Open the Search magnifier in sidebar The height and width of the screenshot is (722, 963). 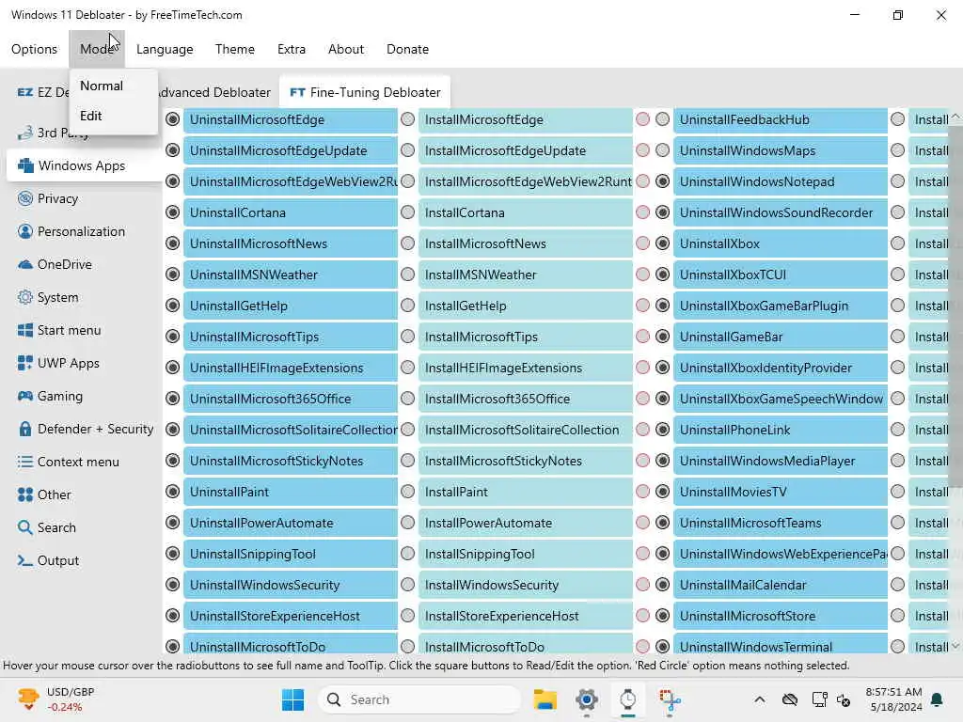(x=24, y=527)
